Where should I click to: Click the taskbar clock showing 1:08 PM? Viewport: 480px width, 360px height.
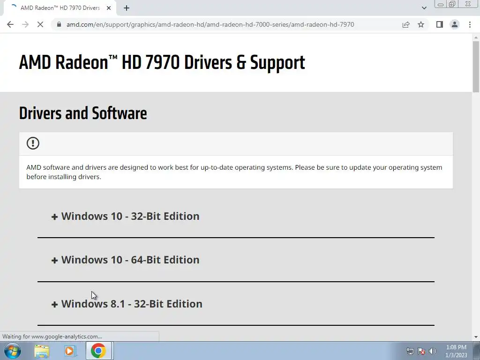[456, 351]
